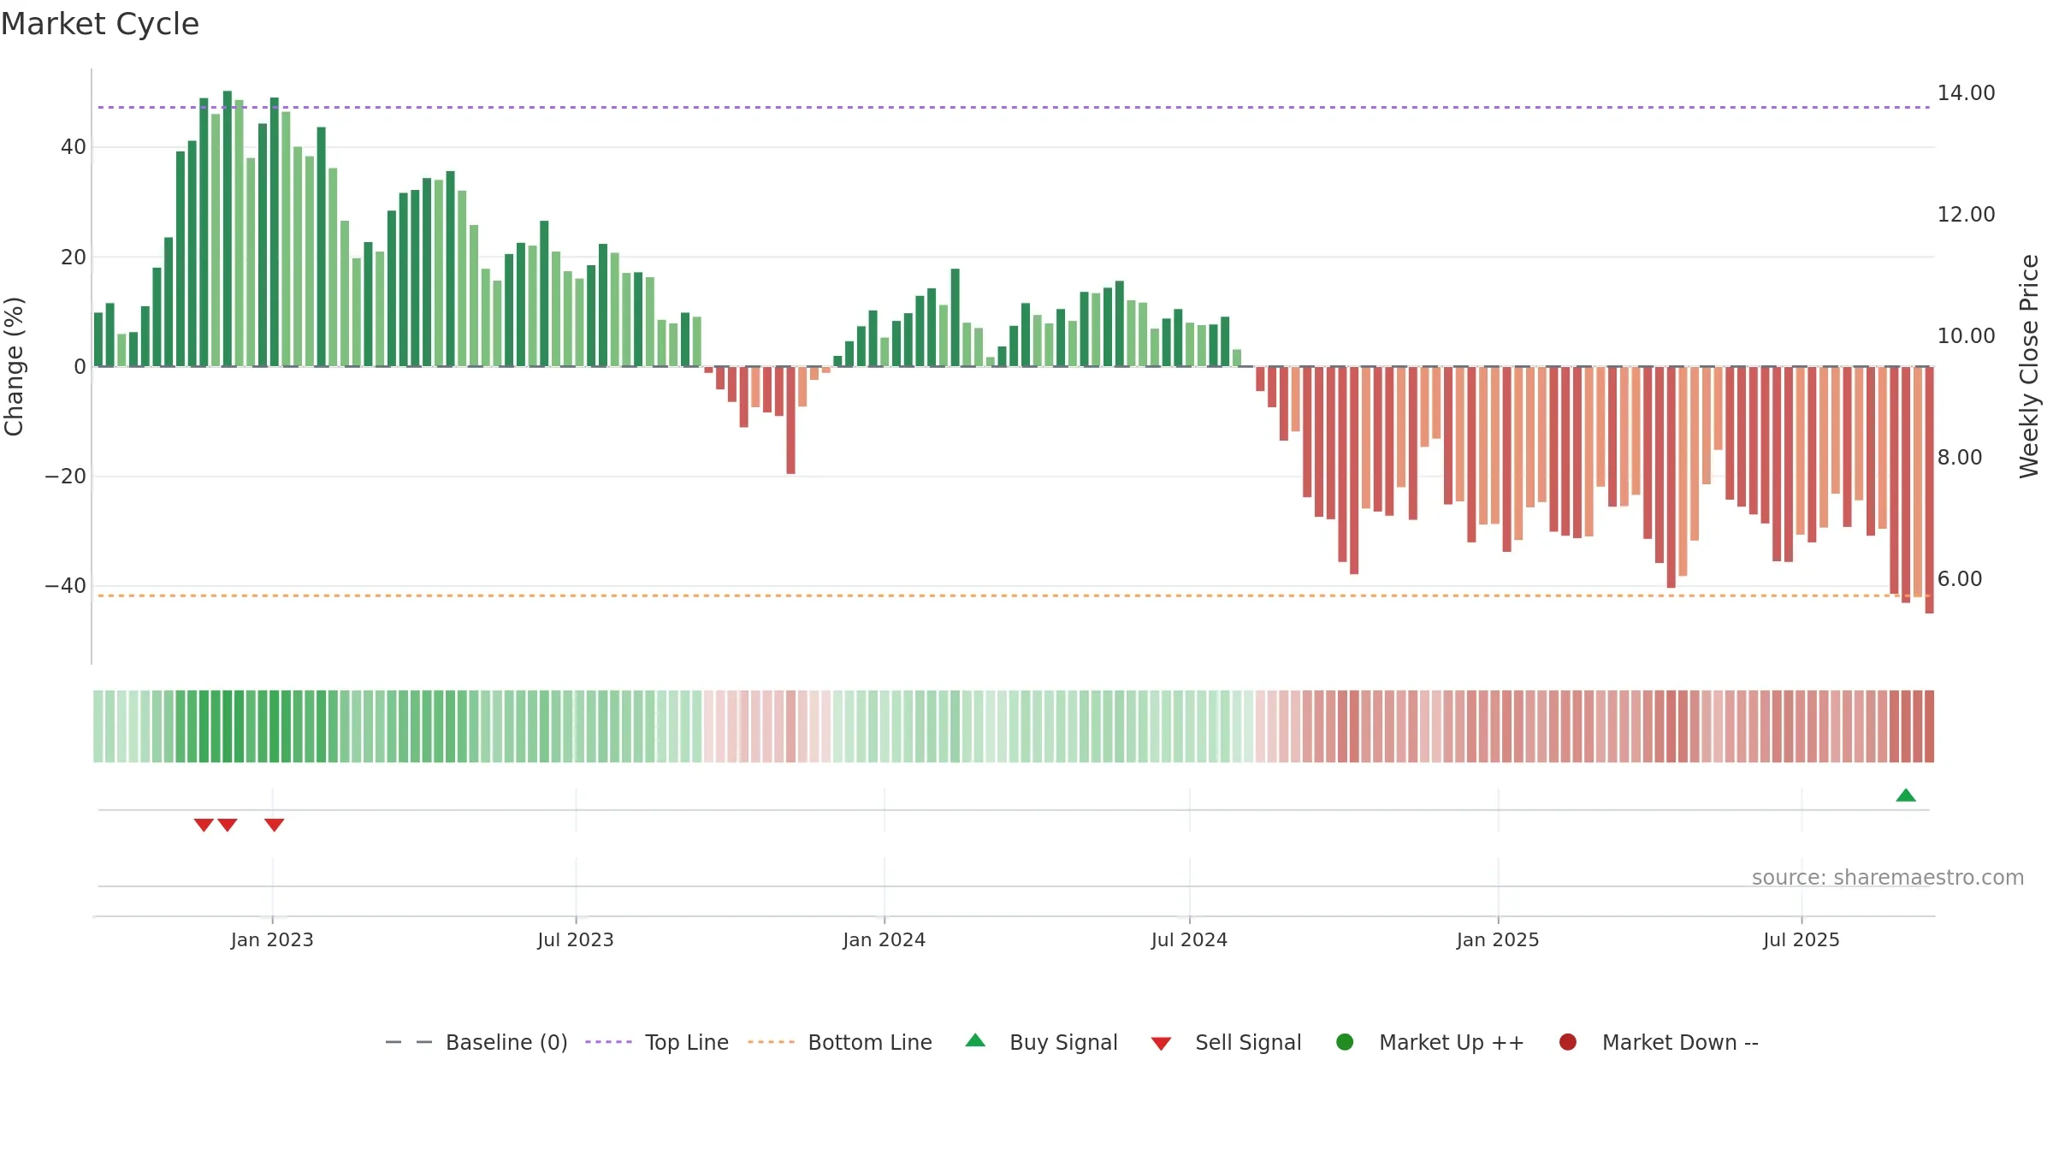Click the purple dotted Top Line legend marker

point(608,1042)
